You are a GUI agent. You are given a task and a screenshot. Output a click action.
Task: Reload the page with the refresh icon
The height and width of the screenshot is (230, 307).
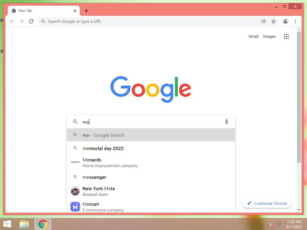(x=31, y=21)
